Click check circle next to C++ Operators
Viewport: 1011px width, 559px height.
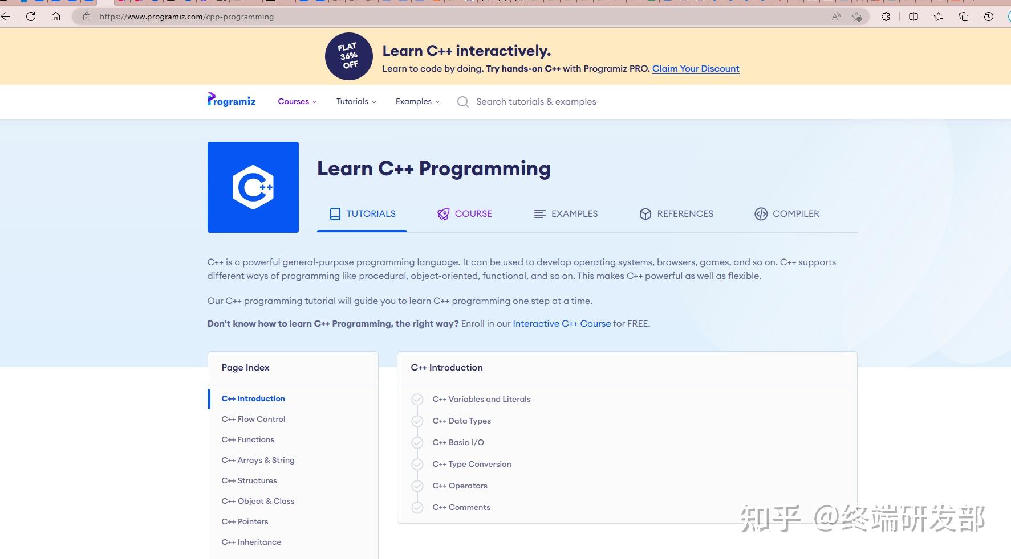coord(417,486)
